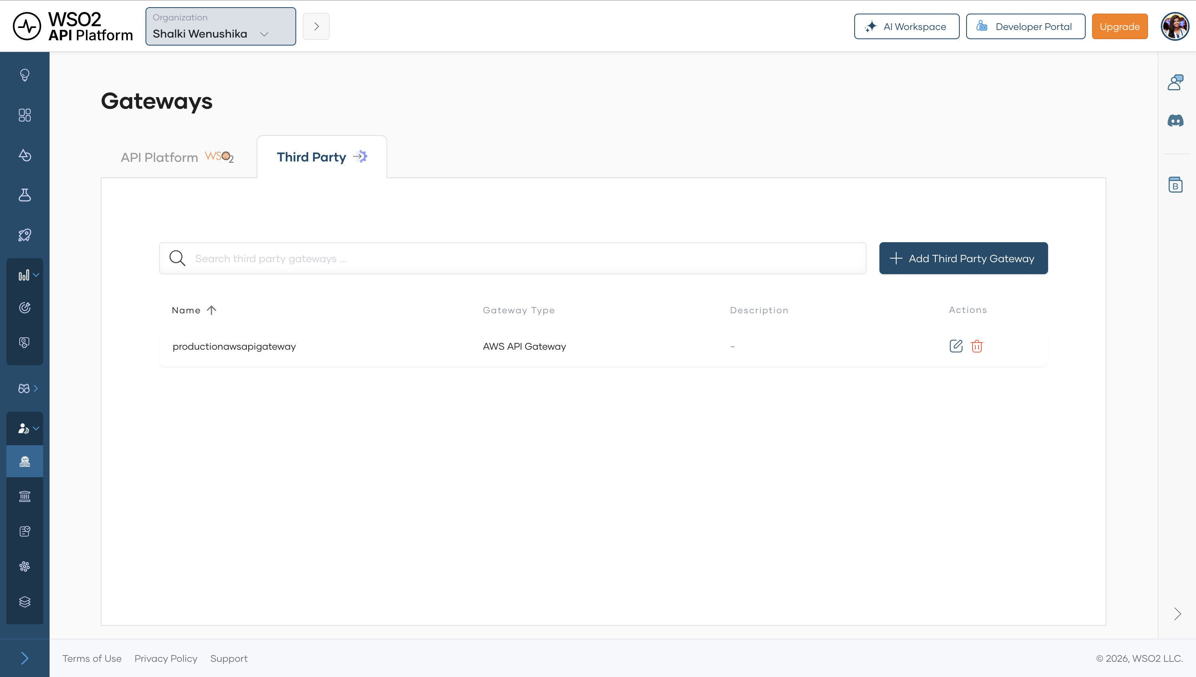Expand the right panel chevron

[1177, 614]
